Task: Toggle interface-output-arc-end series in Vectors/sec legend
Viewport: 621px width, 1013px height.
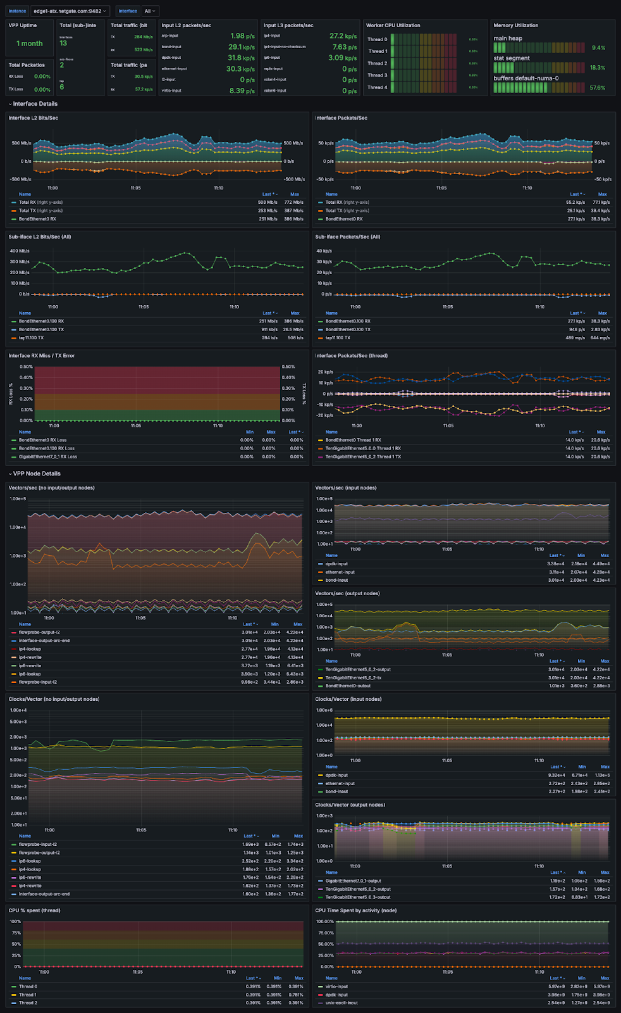Action: (44, 641)
